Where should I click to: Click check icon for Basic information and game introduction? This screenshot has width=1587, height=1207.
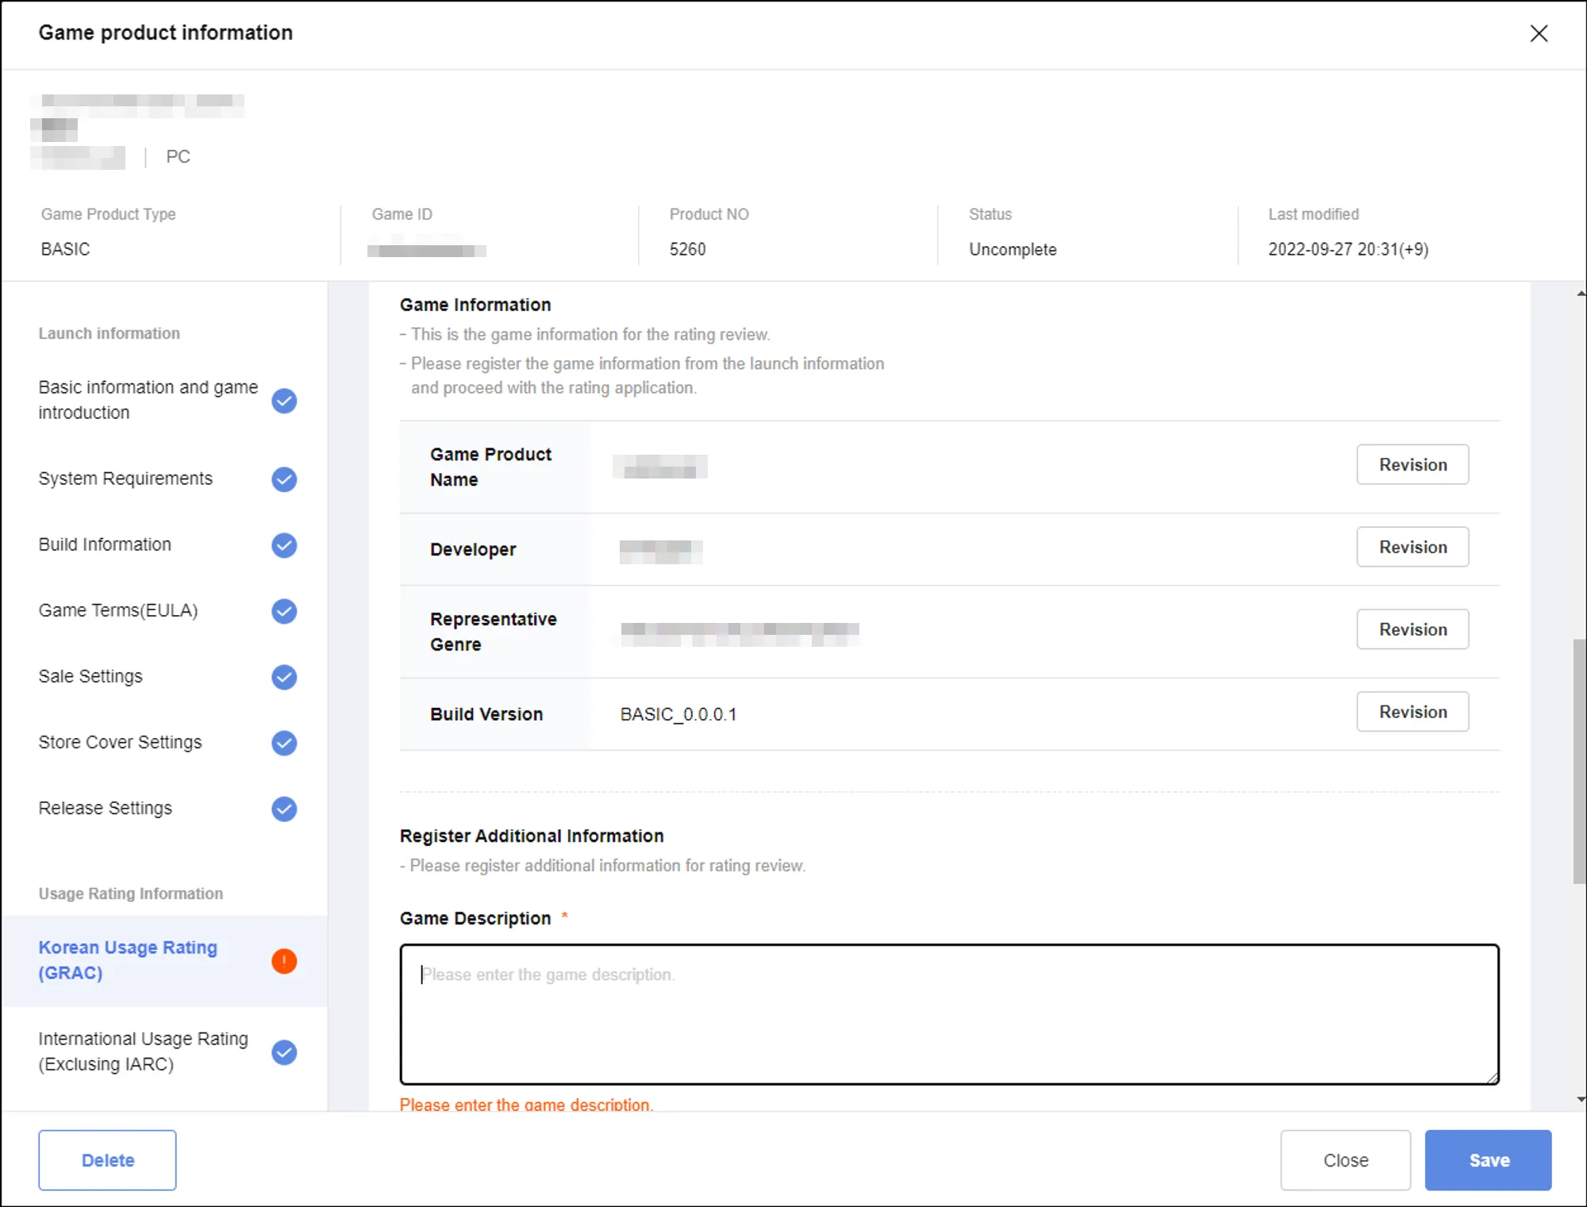tap(284, 401)
